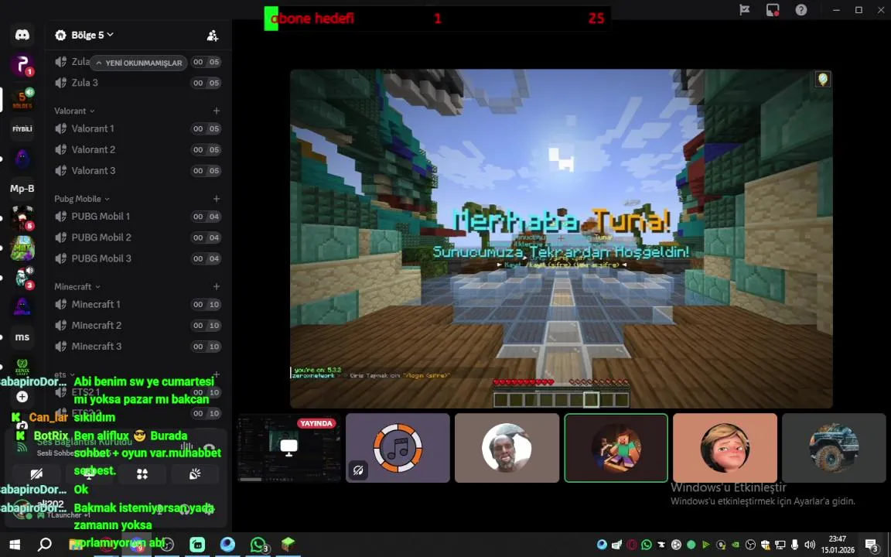This screenshot has height=557, width=891.
Task: Open the soundboard button
Action: tap(194, 474)
